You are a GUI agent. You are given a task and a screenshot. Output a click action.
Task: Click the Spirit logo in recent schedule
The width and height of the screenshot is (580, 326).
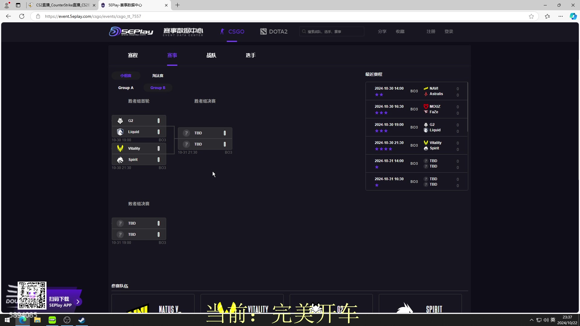click(426, 148)
